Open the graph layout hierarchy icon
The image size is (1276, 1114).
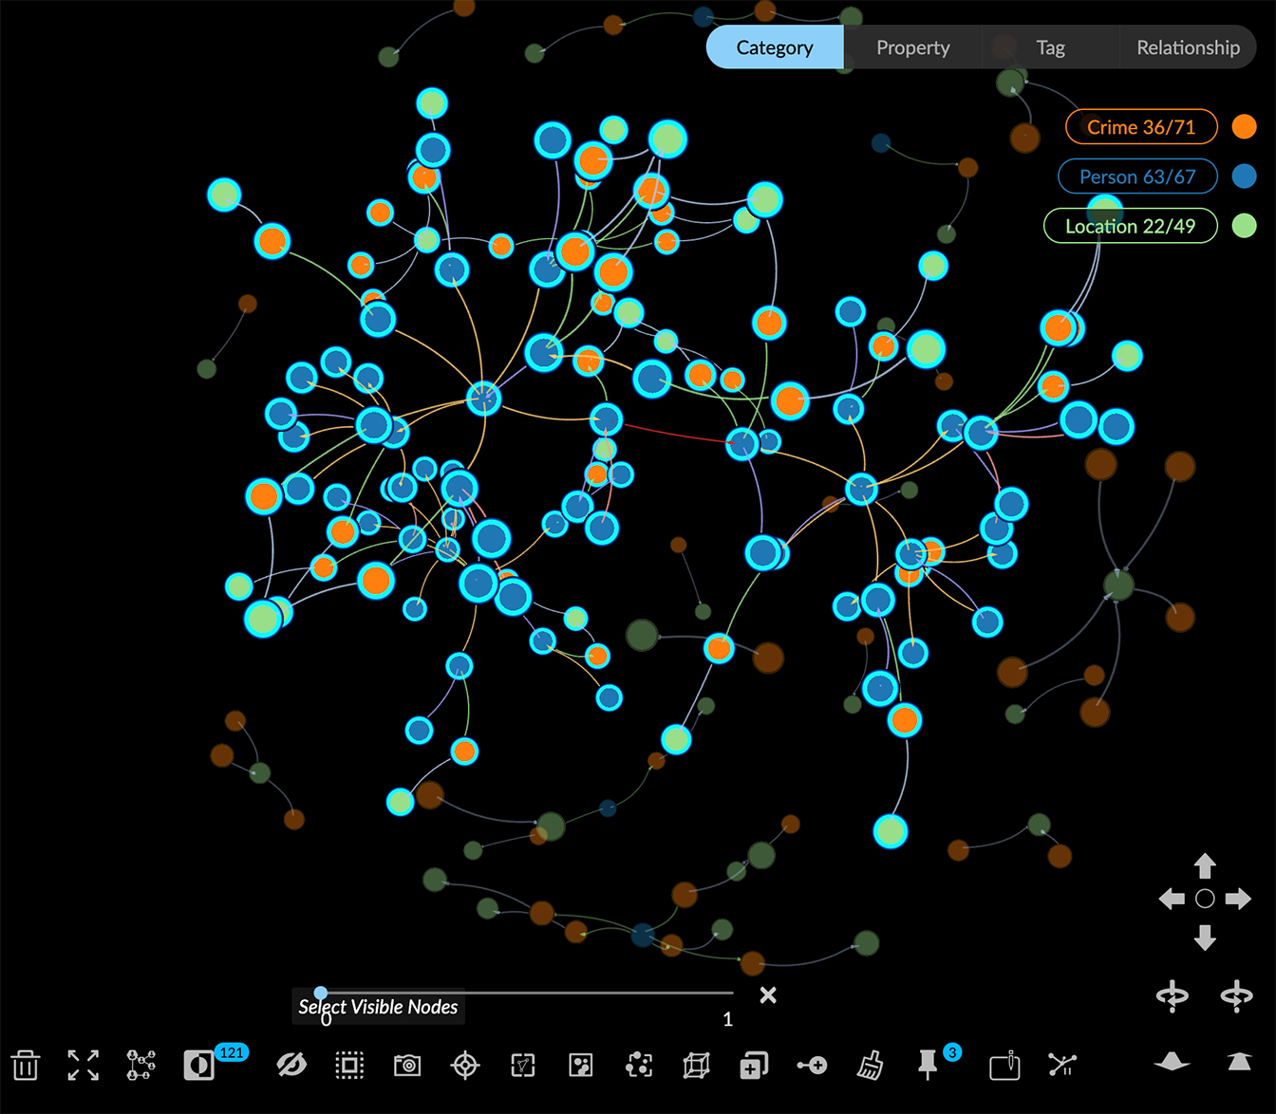click(141, 1065)
